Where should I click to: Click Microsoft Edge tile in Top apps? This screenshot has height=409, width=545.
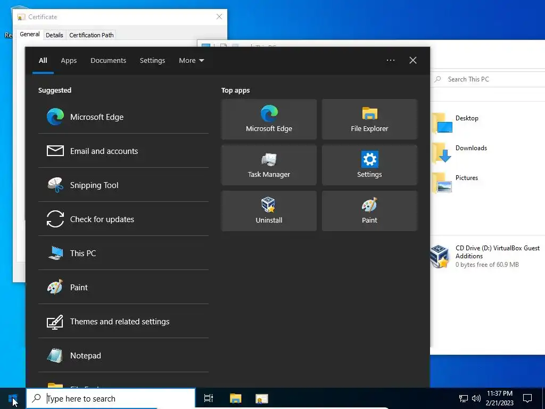point(269,119)
